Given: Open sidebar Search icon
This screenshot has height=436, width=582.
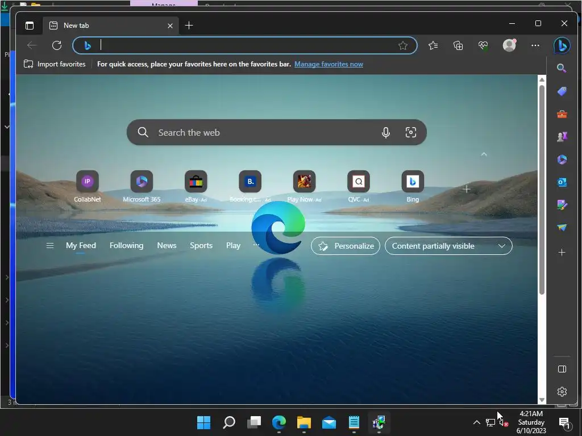Looking at the screenshot, I should click(562, 68).
